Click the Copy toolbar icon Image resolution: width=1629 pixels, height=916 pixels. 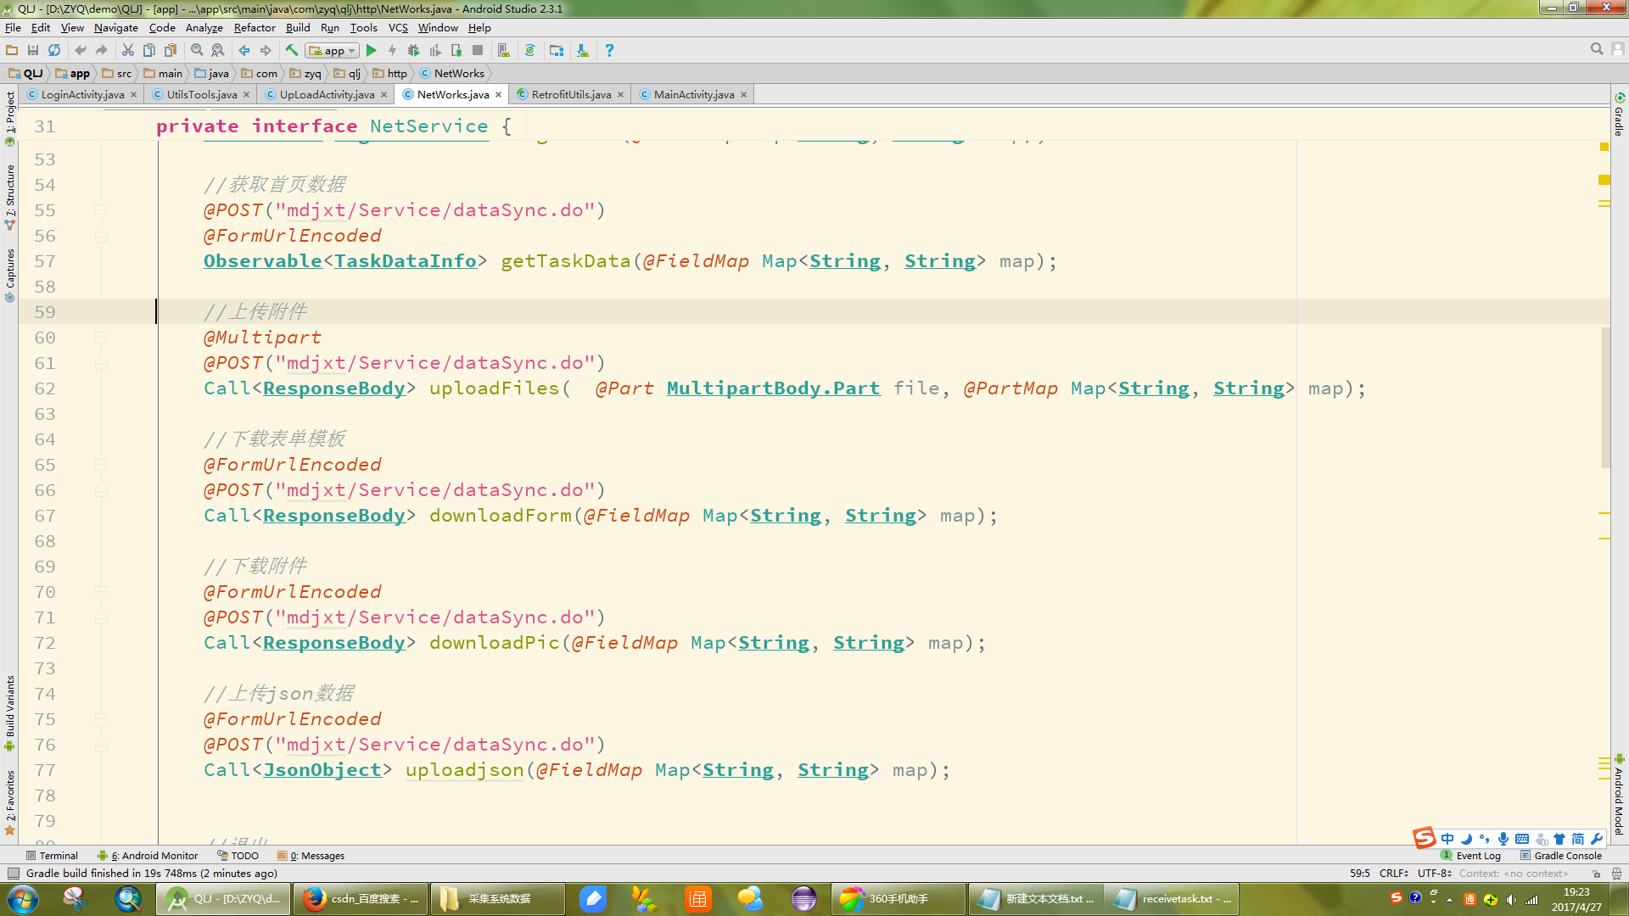point(149,51)
